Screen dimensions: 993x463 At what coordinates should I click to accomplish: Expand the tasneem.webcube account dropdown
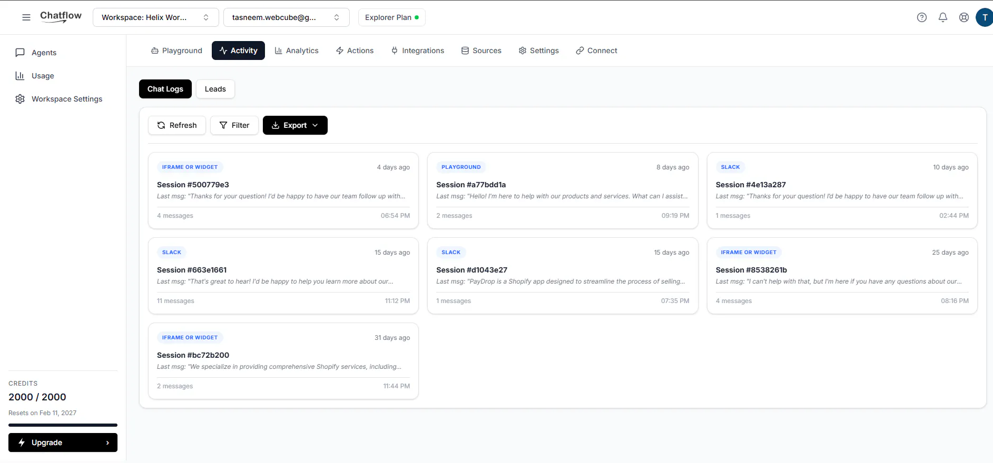[286, 17]
